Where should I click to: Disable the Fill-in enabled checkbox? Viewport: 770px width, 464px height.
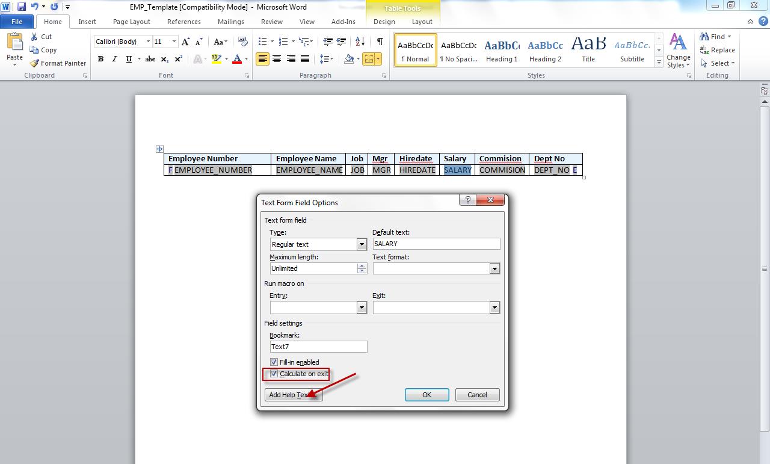[x=274, y=362]
